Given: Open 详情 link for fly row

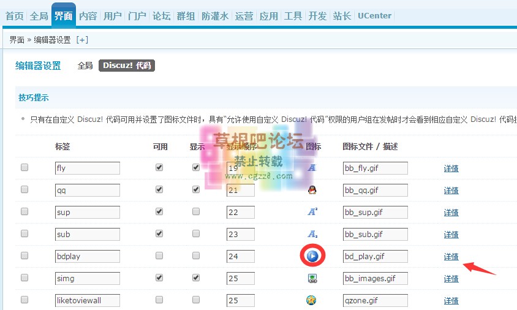Looking at the screenshot, I should [451, 168].
